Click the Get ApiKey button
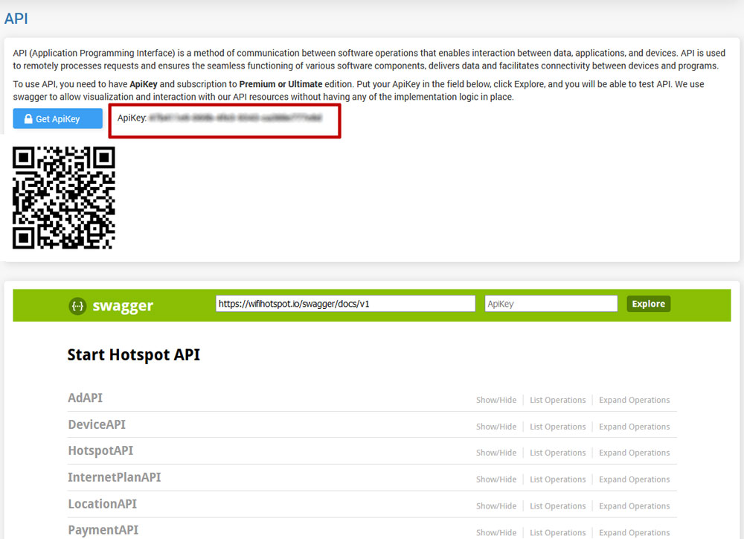Viewport: 744px width, 539px height. [x=57, y=118]
